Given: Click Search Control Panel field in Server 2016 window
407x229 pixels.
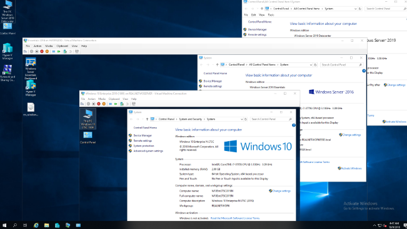Looking at the screenshot, I should point(341,65).
